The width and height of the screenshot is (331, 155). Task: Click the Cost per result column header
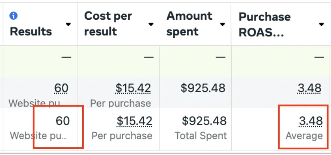pos(108,24)
